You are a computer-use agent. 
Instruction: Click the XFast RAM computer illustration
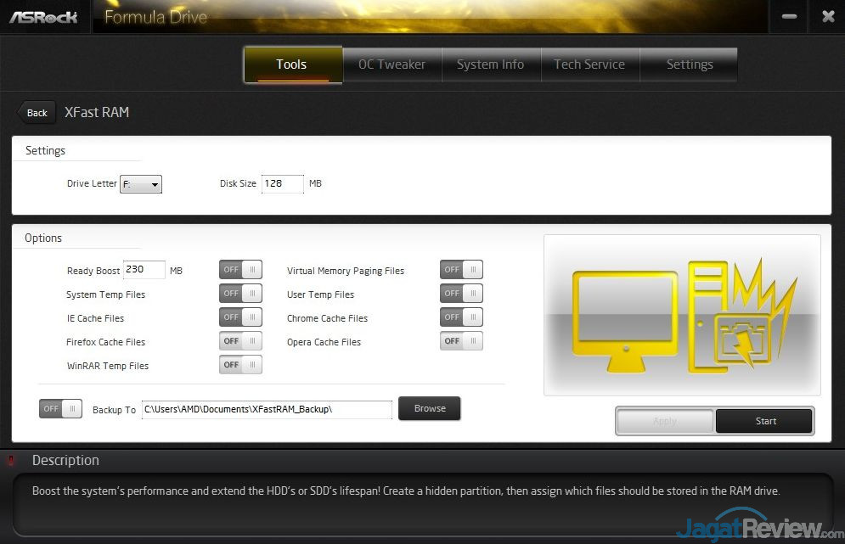tap(682, 315)
